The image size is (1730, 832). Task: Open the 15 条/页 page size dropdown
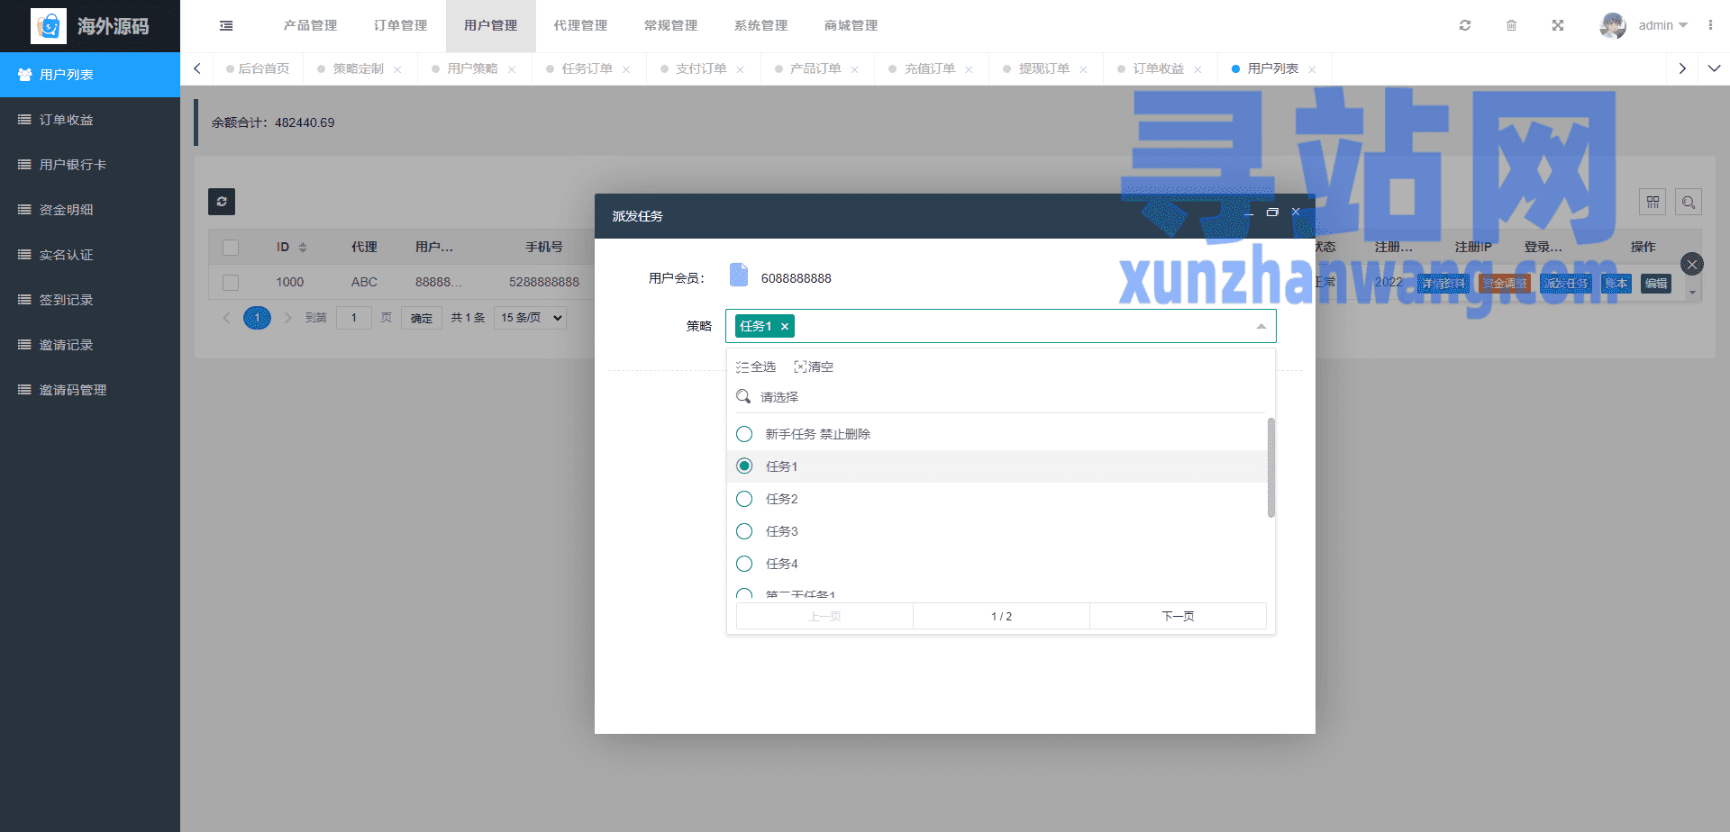[530, 317]
